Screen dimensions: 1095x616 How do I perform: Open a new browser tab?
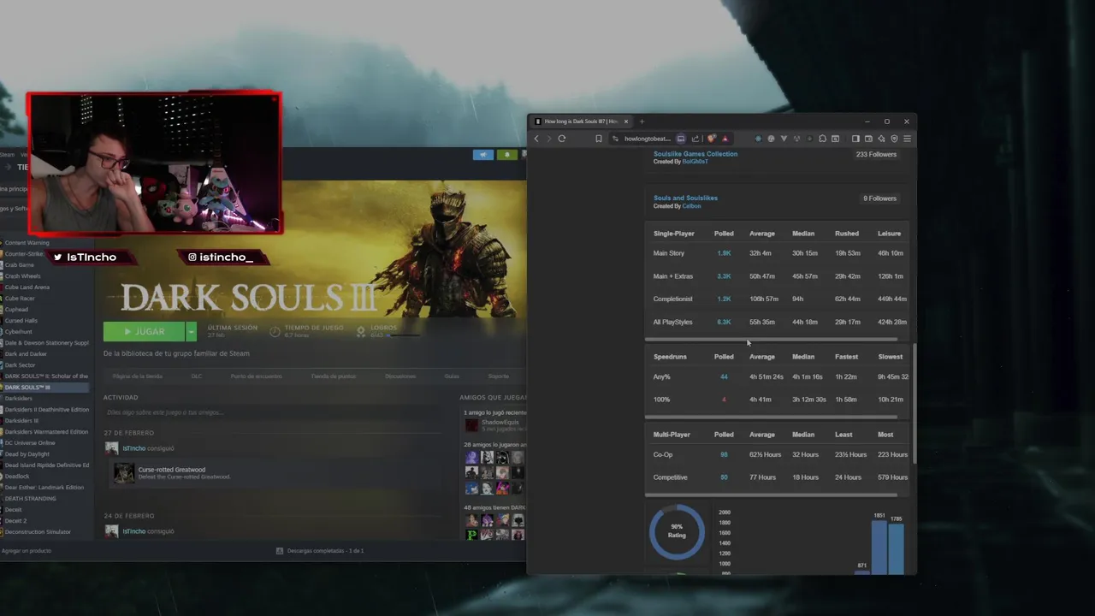pyautogui.click(x=642, y=121)
